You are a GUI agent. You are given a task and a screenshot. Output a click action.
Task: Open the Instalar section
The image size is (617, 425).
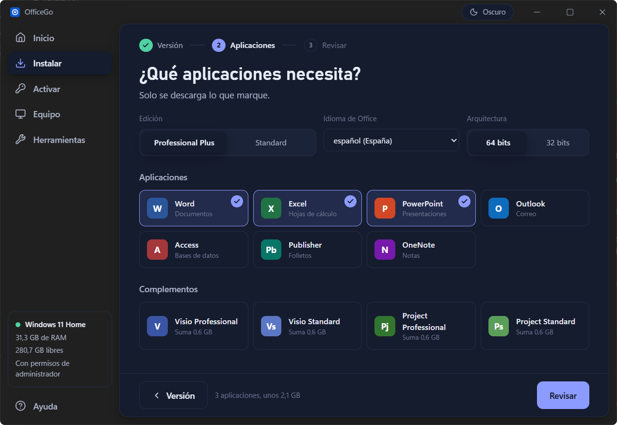point(60,63)
